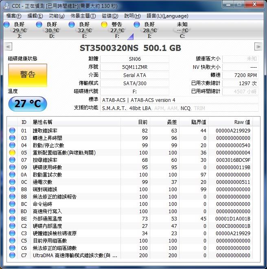The width and height of the screenshot is (267, 269).
Task: Click status icon for attribute BD 高速飛行寫入
Action: click(x=12, y=211)
